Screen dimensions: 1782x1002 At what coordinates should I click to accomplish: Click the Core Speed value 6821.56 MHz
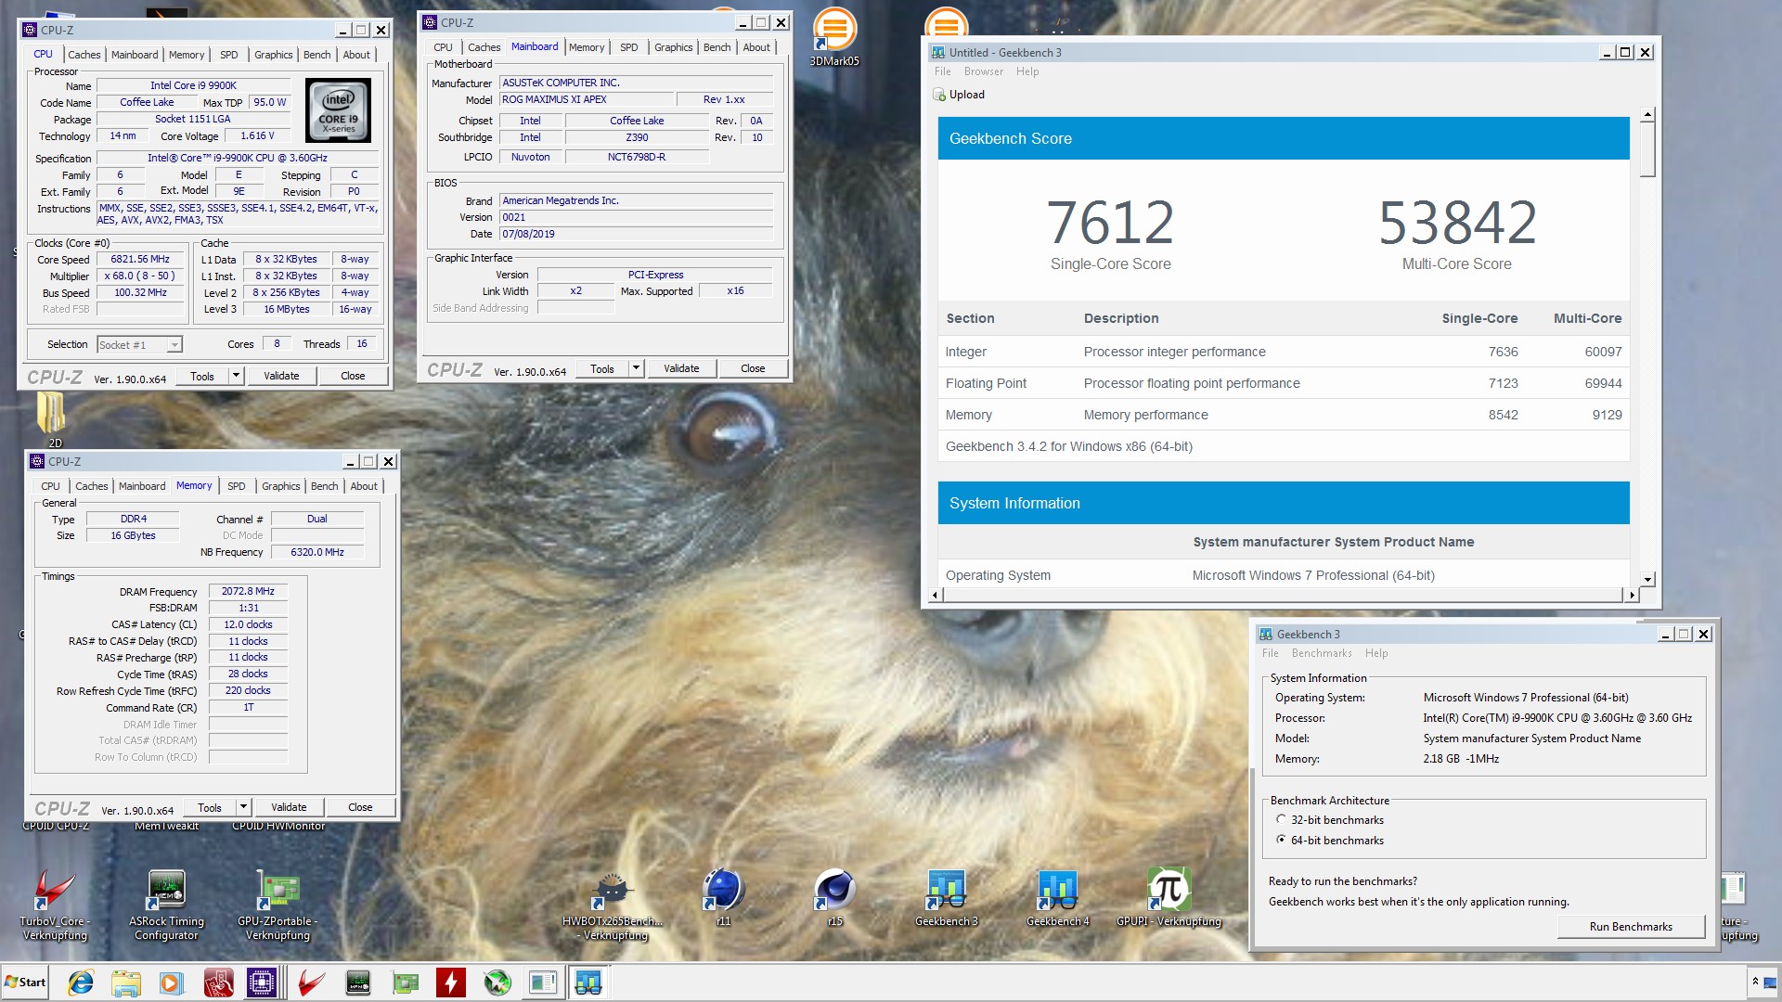pyautogui.click(x=140, y=260)
